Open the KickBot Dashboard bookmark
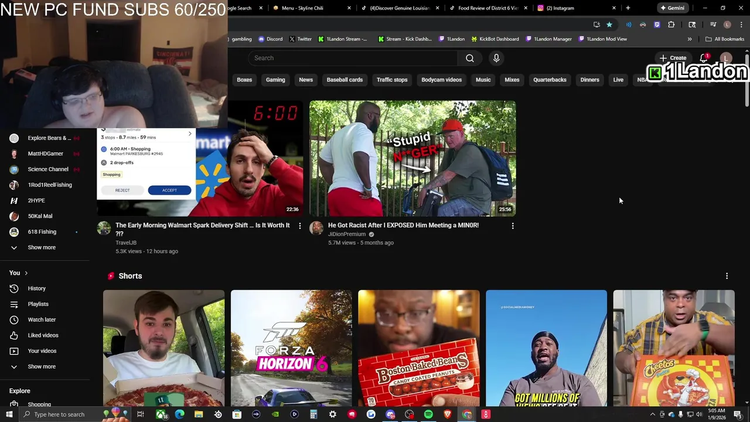 tap(495, 39)
